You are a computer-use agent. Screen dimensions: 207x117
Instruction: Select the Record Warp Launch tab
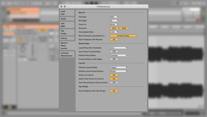(x=67, y=46)
